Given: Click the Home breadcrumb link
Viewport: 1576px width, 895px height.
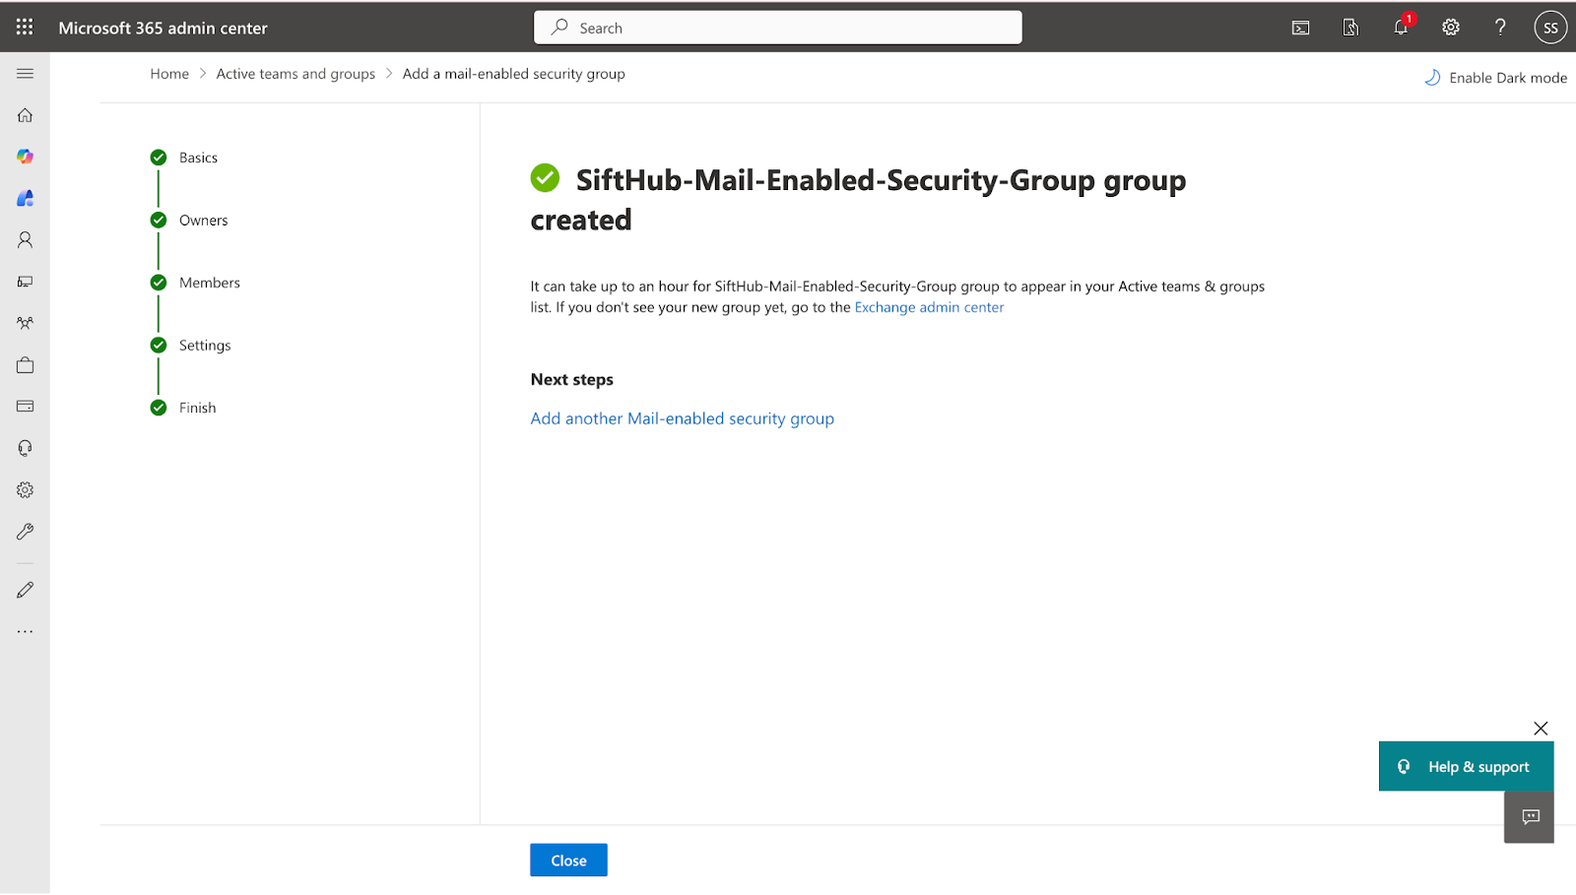Looking at the screenshot, I should [169, 74].
